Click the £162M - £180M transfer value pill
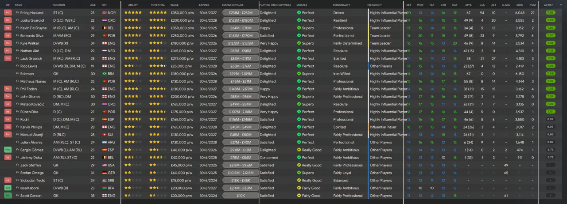 point(241,20)
